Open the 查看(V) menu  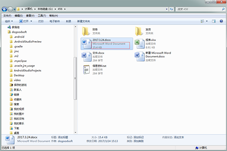(x=30, y=16)
